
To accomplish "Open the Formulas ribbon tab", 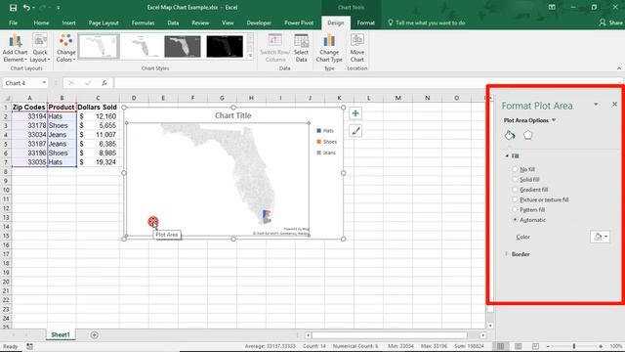I will point(143,22).
